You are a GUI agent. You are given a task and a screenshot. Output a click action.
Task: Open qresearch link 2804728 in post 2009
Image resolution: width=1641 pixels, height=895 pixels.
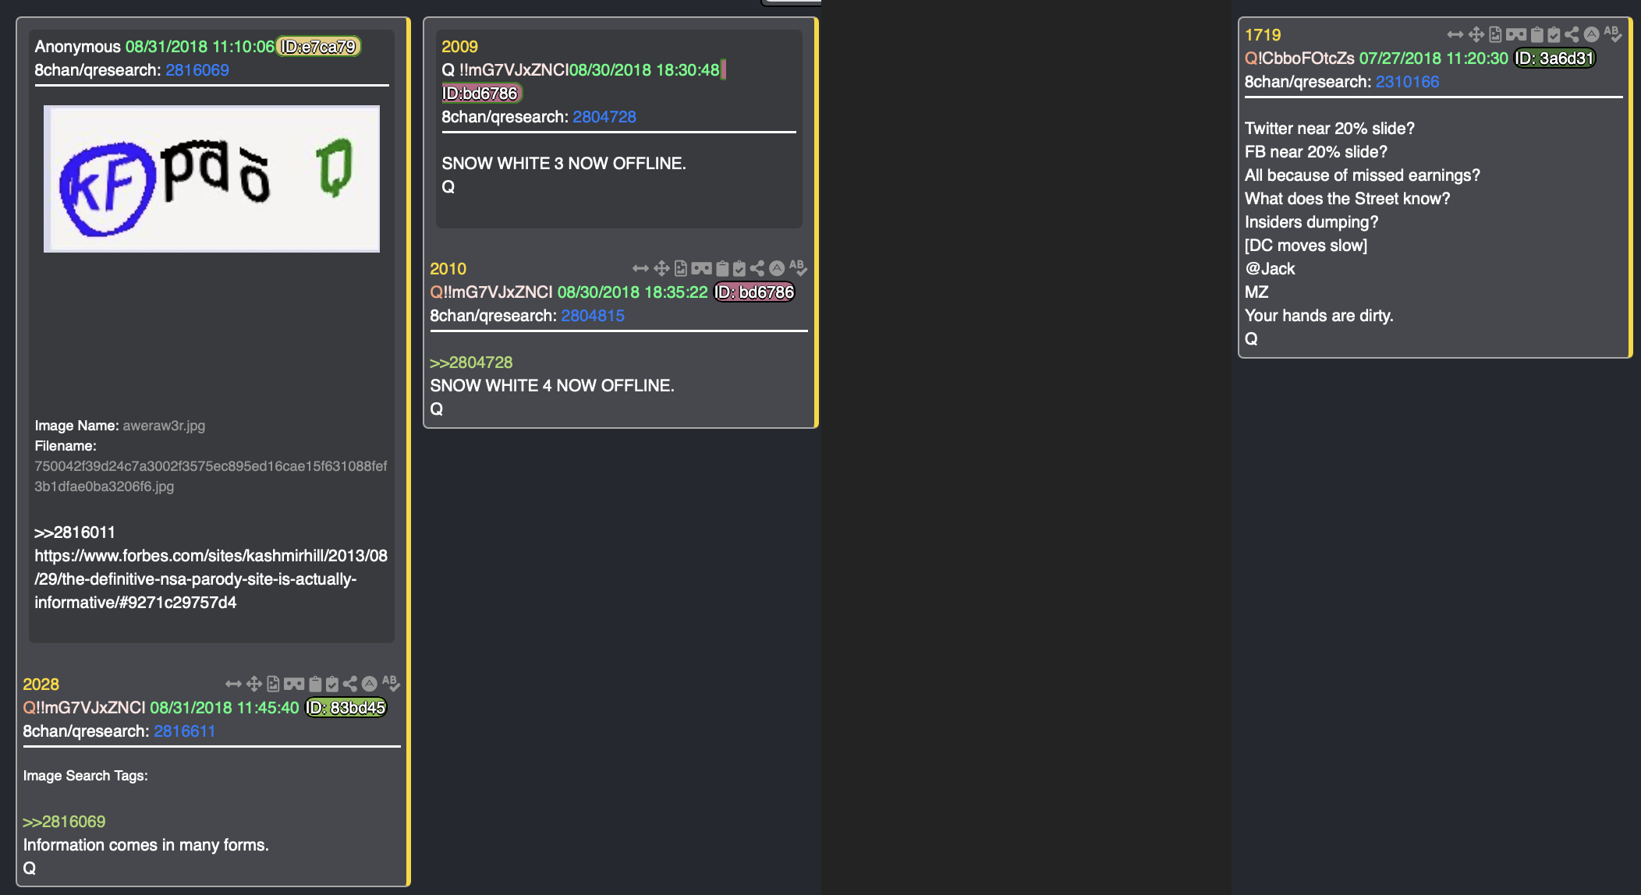604,117
